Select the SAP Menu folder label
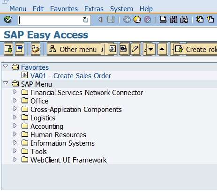The width and height of the screenshot is (217, 192). click(x=37, y=84)
